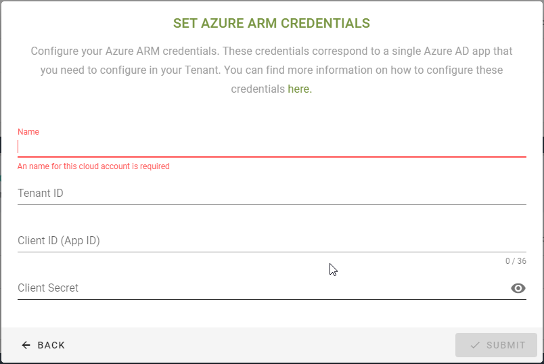Click the 'Client ID (App ID)' placeholder label
544x364 pixels.
click(x=59, y=241)
